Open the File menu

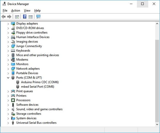point(5,11)
